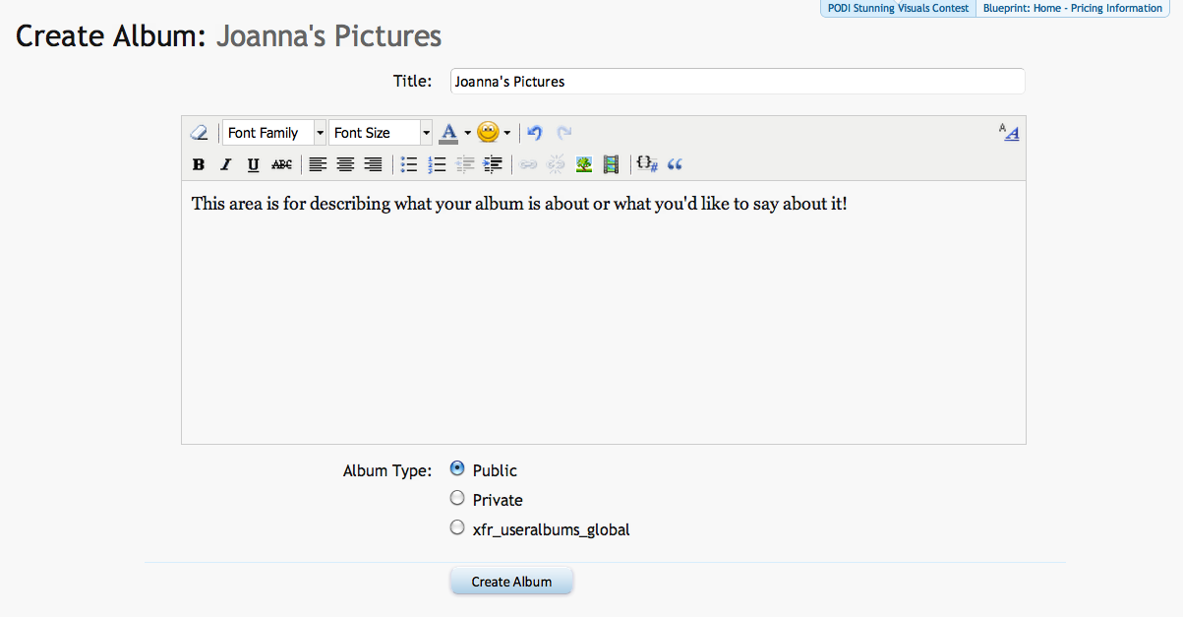Toggle bold formatting
Image resolution: width=1183 pixels, height=617 pixels.
pyautogui.click(x=199, y=164)
